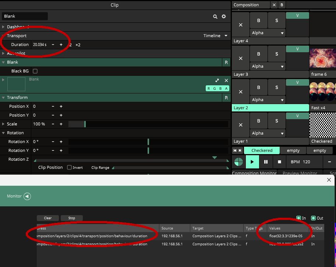Toggle the Invert checkbox for Clip Position
The image size is (336, 267).
click(69, 167)
